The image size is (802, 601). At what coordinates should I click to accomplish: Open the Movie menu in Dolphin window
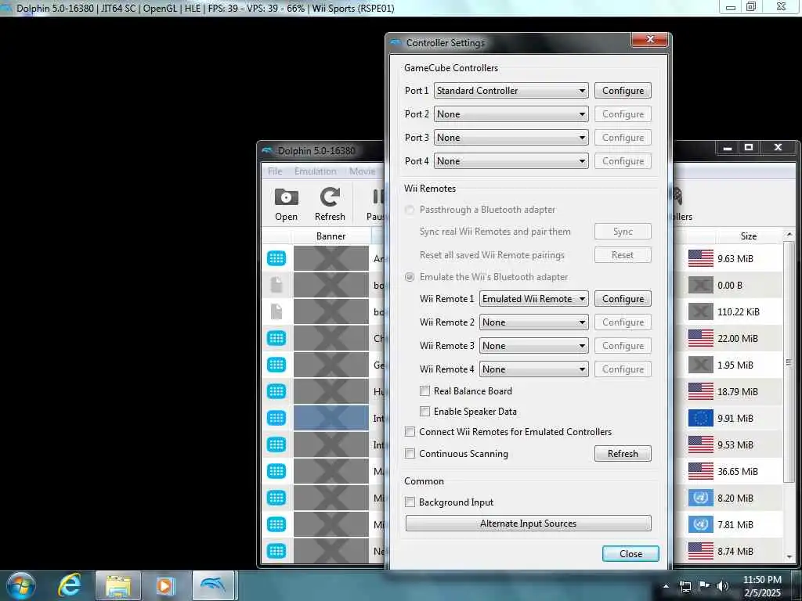[362, 171]
